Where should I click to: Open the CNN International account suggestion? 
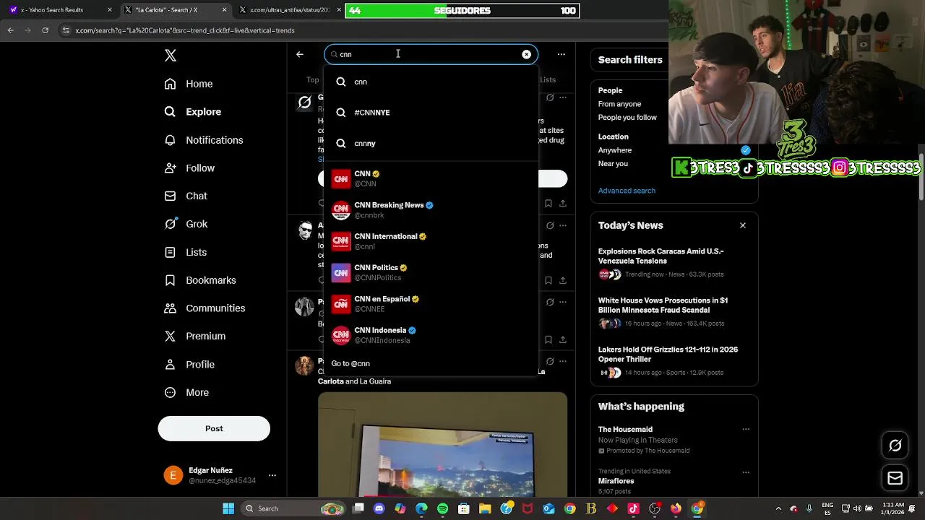click(431, 241)
